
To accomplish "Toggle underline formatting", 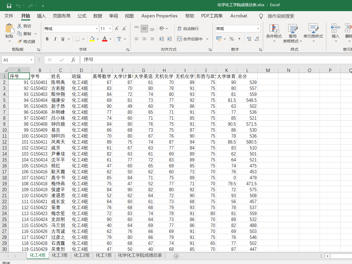I will click(x=62, y=39).
